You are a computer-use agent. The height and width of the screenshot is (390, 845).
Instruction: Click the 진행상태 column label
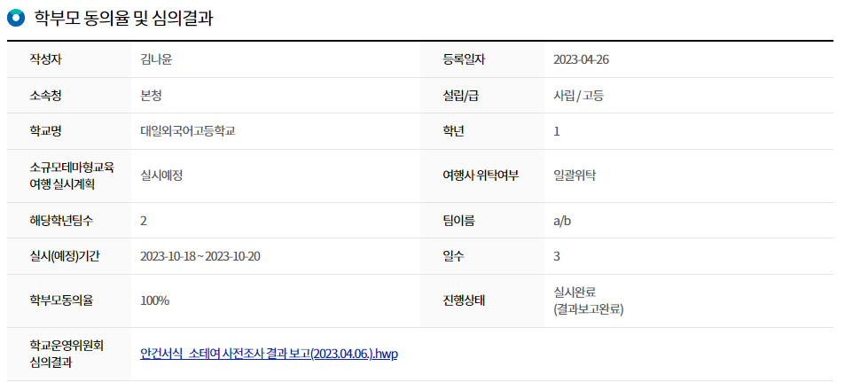click(x=464, y=300)
